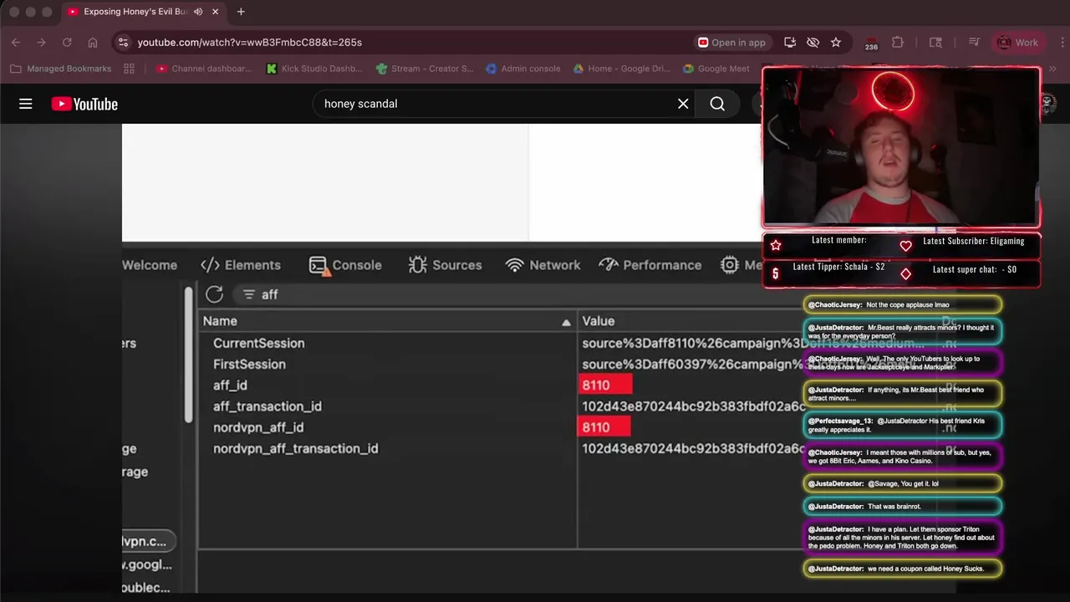Image resolution: width=1070 pixels, height=602 pixels.
Task: Open the Stream - Creator bookmark
Action: click(x=425, y=69)
